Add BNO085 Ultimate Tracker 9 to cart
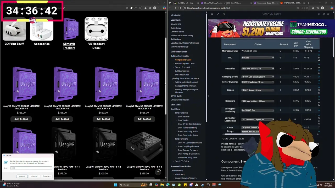Image resolution: width=335 pixels, height=188 pixels. point(144,119)
